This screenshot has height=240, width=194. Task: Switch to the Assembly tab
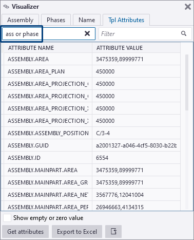[21, 20]
